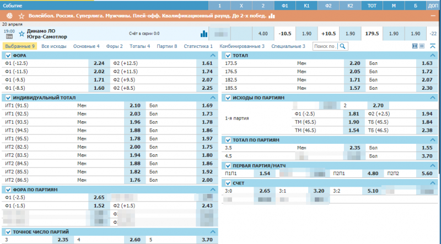Switch to the Тоталы 4 tab

[x=140, y=46]
